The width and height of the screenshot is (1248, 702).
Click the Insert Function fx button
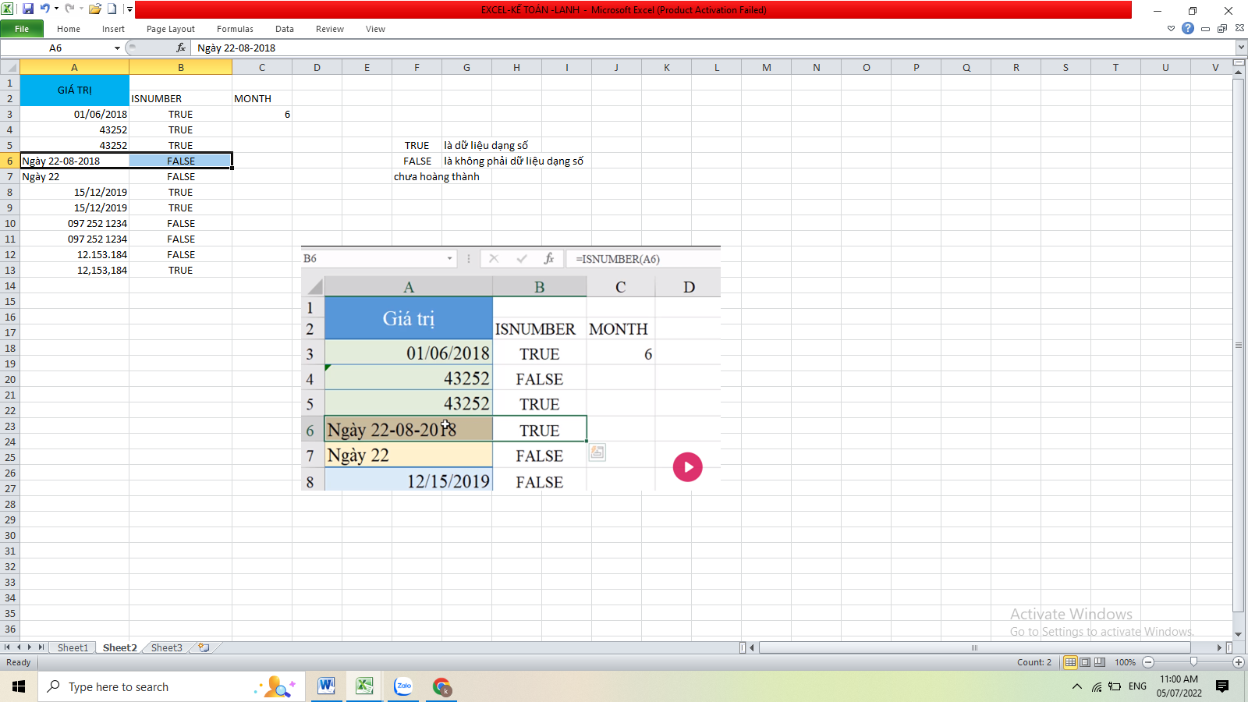(x=181, y=48)
